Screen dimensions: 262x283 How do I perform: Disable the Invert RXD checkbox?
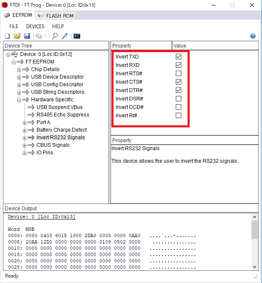(178, 65)
